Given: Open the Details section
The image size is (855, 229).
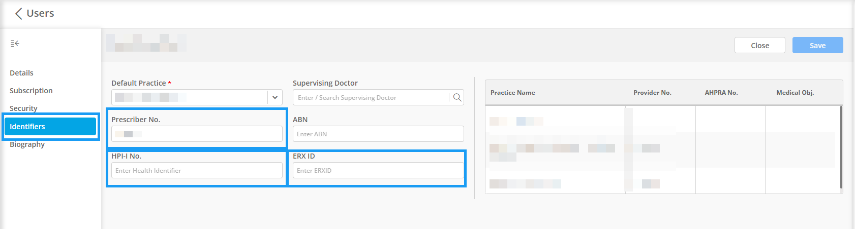Looking at the screenshot, I should (x=21, y=73).
